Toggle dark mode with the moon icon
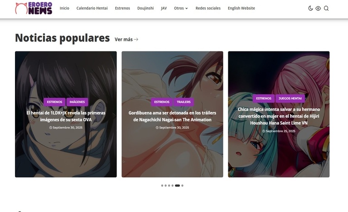The width and height of the screenshot is (348, 212). coord(310,9)
